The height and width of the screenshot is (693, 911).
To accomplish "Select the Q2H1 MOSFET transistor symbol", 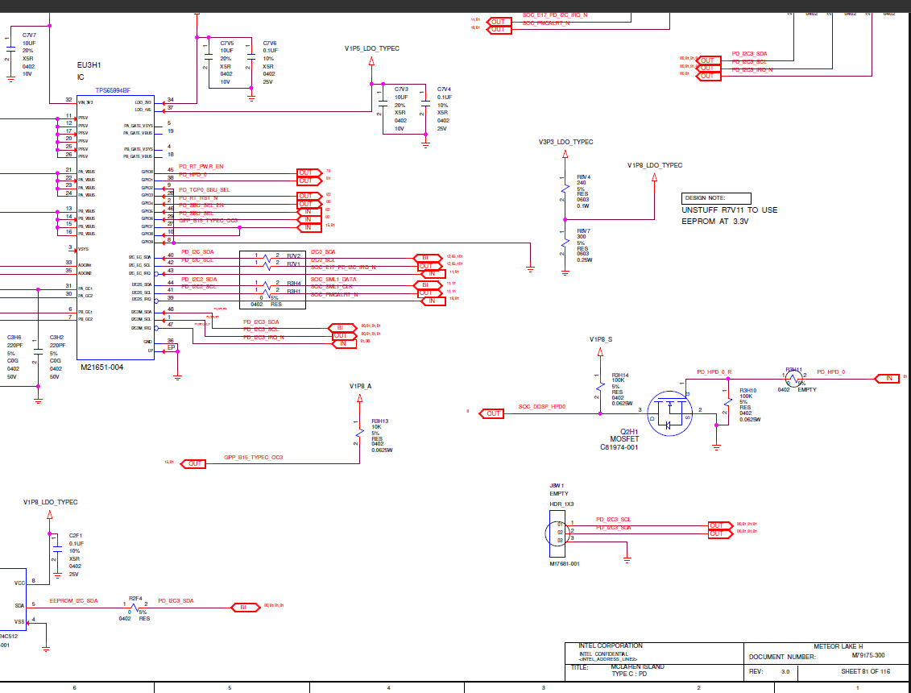I will click(669, 413).
